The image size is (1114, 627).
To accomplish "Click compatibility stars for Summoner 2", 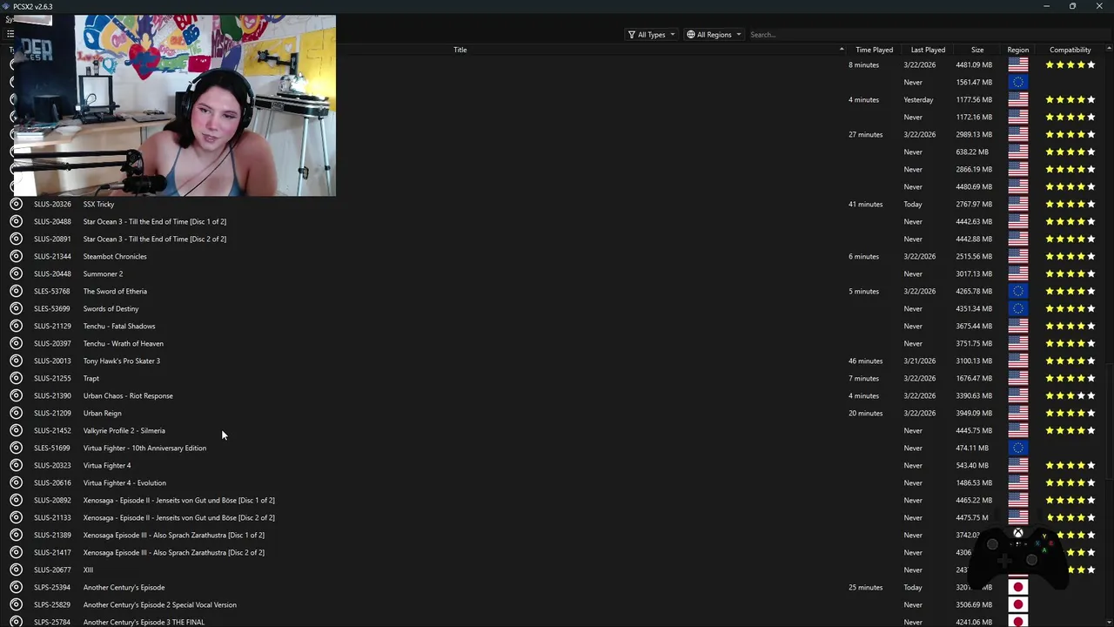I will (x=1070, y=273).
